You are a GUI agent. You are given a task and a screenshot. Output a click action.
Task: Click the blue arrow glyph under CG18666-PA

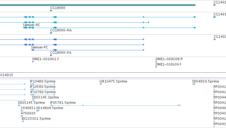[51, 55]
